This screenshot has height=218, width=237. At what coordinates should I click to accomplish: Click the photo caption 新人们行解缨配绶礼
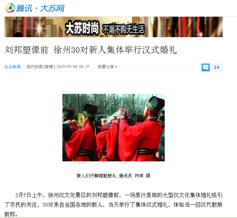pyautogui.click(x=97, y=176)
